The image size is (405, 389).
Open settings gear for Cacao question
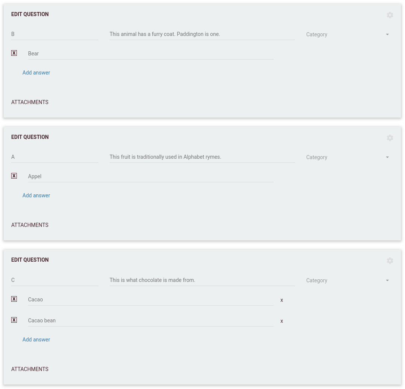390,261
